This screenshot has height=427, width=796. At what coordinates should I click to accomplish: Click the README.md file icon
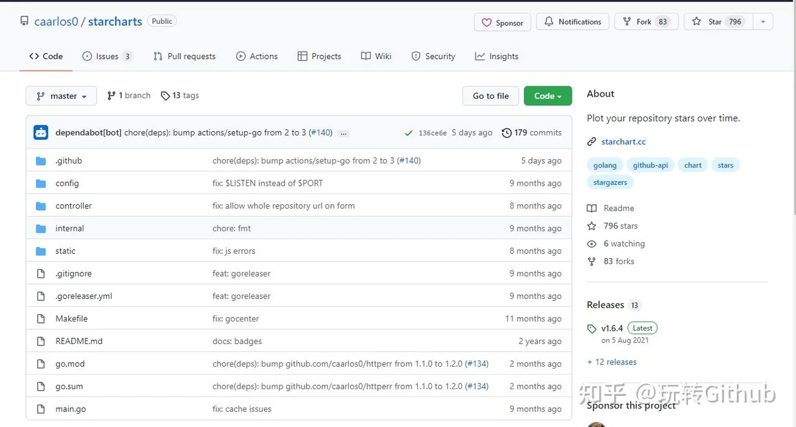point(41,341)
